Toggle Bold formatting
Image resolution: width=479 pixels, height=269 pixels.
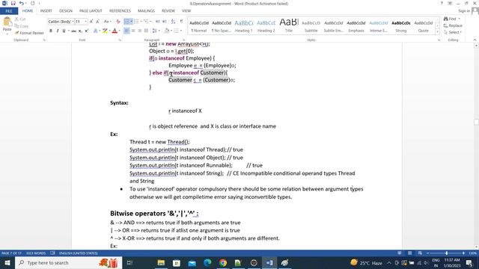(51, 31)
